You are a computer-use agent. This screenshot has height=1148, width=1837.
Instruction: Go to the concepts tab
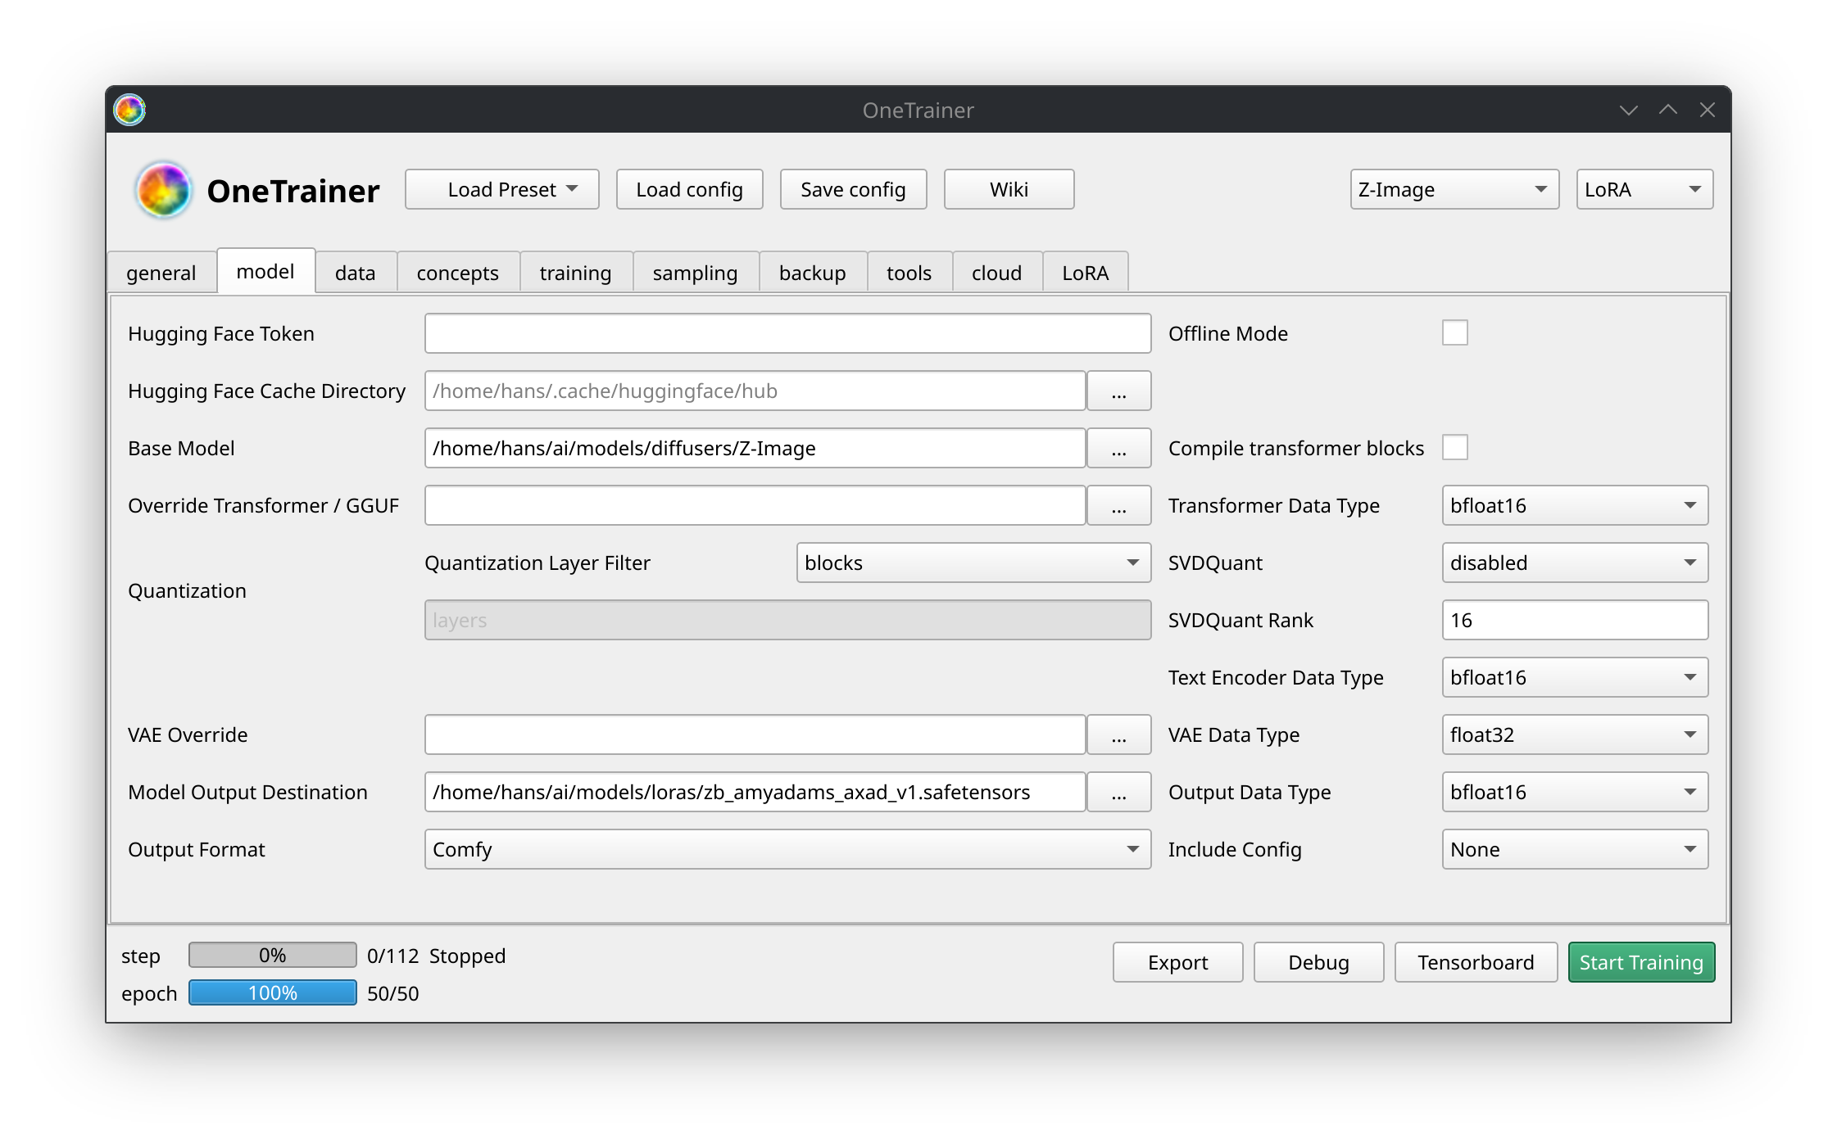pyautogui.click(x=458, y=273)
